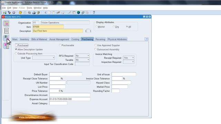Click the Save toolbar icon
221x124 pixels.
tap(20, 13)
